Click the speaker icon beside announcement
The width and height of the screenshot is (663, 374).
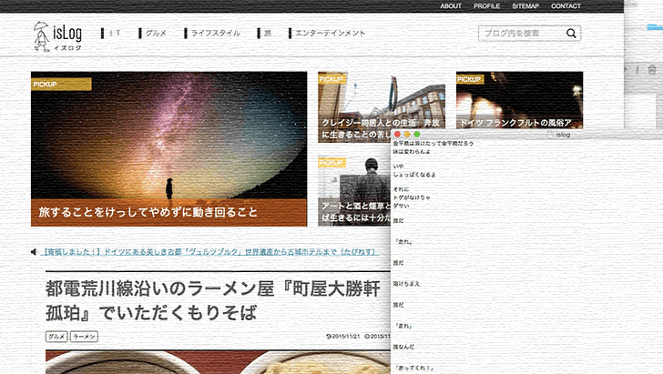coord(34,252)
